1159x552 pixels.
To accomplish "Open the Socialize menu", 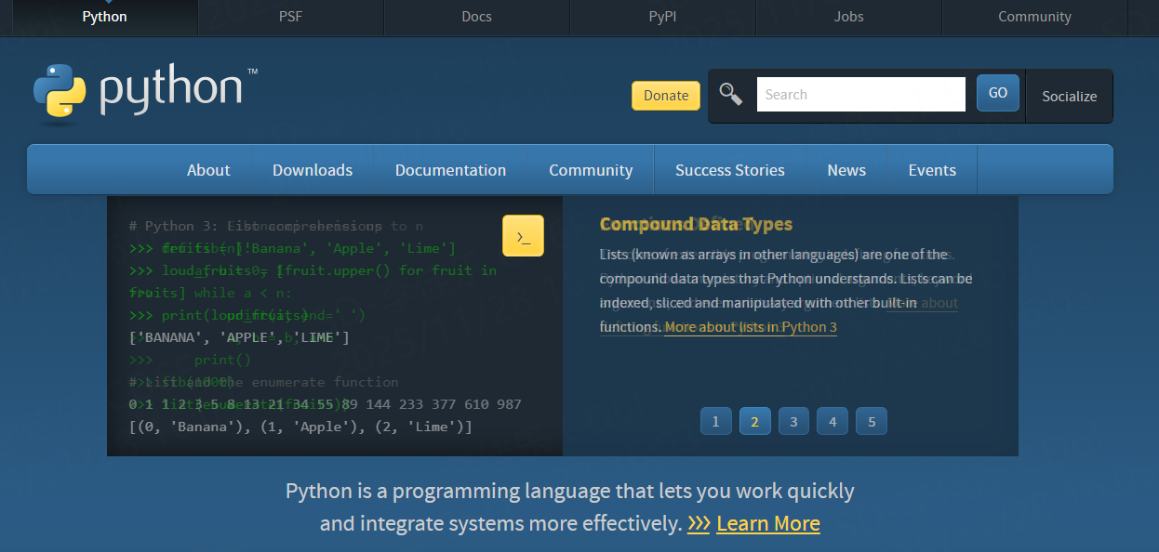I will click(1069, 96).
